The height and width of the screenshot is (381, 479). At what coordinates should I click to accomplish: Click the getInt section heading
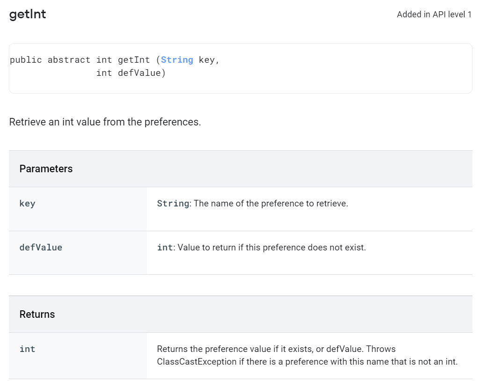pyautogui.click(x=28, y=15)
